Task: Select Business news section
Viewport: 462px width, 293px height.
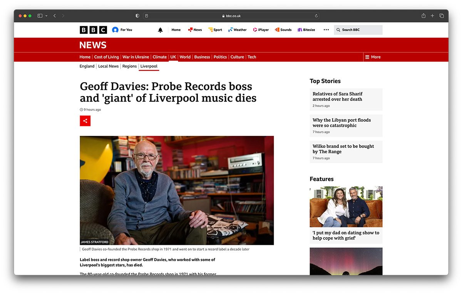Action: point(202,57)
